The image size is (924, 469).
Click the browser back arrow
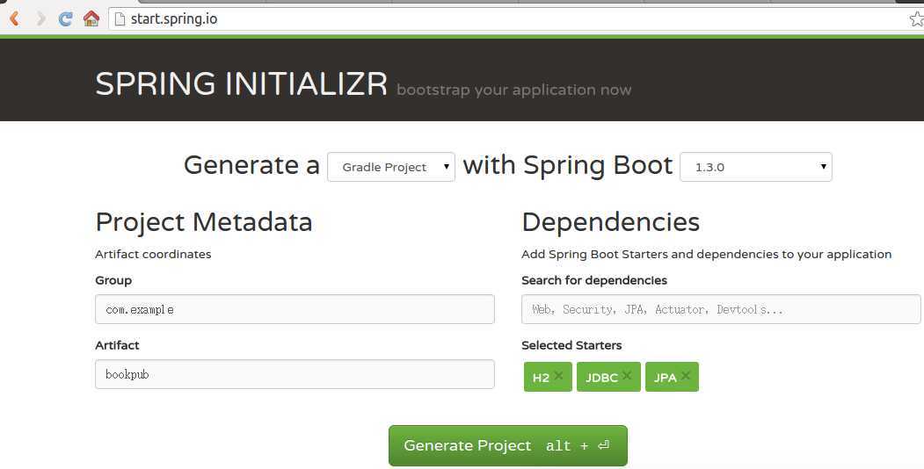coord(14,18)
